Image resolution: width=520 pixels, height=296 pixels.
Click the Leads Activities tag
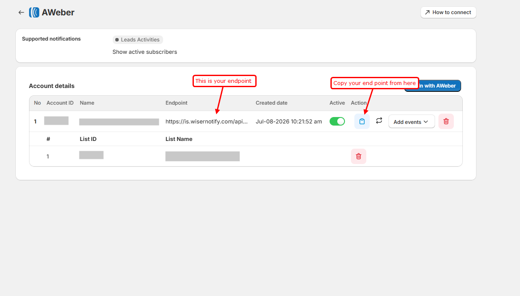(x=138, y=40)
